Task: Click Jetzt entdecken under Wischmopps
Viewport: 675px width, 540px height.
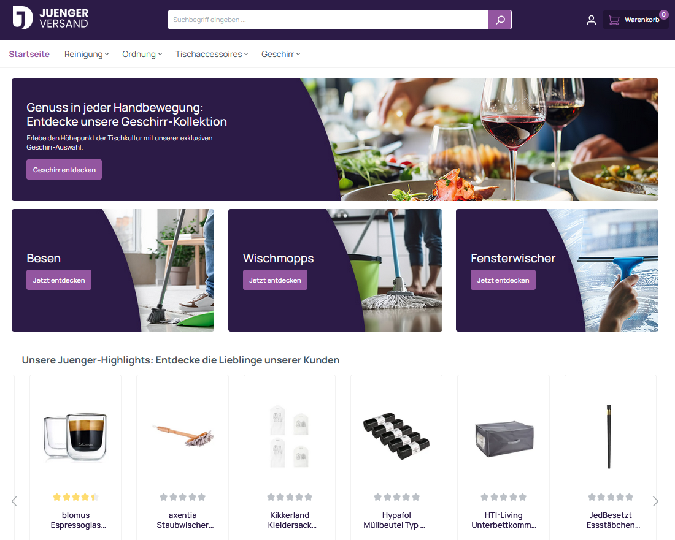Action: coord(275,280)
